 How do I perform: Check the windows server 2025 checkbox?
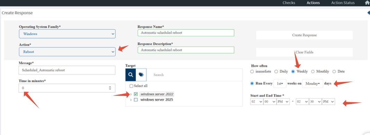136,100
